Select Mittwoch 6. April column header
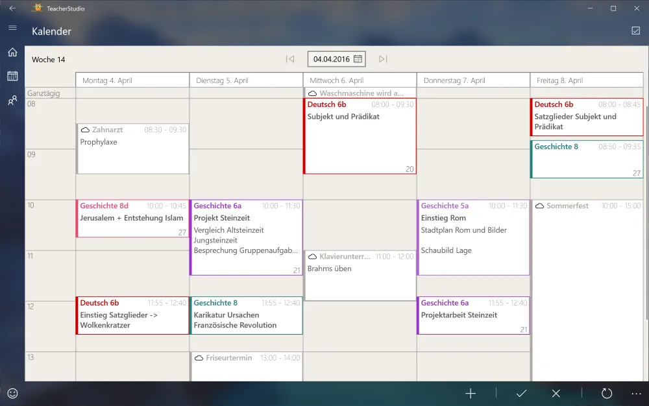The image size is (649, 406). (360, 80)
